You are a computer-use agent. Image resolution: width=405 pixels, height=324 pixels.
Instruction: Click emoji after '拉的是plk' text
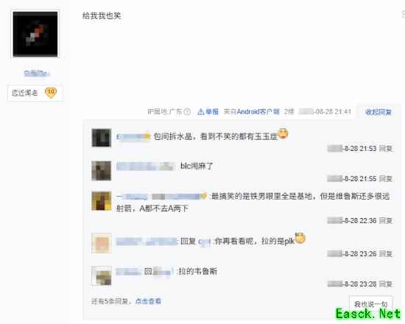[300, 238]
